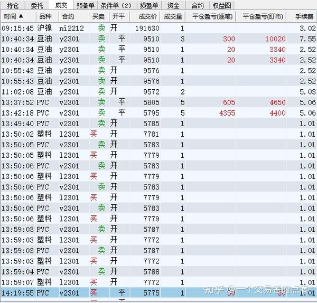Click the 开平 column header
317x303 pixels.
pos(119,16)
